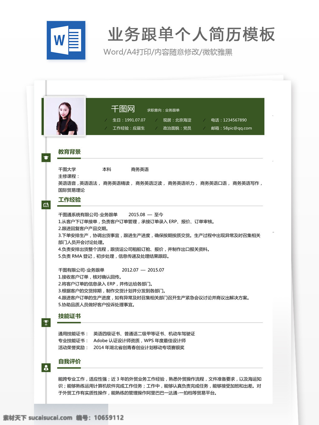Click the 专业技能证书： label
This screenshot has height=425, width=319.
(x=73, y=341)
